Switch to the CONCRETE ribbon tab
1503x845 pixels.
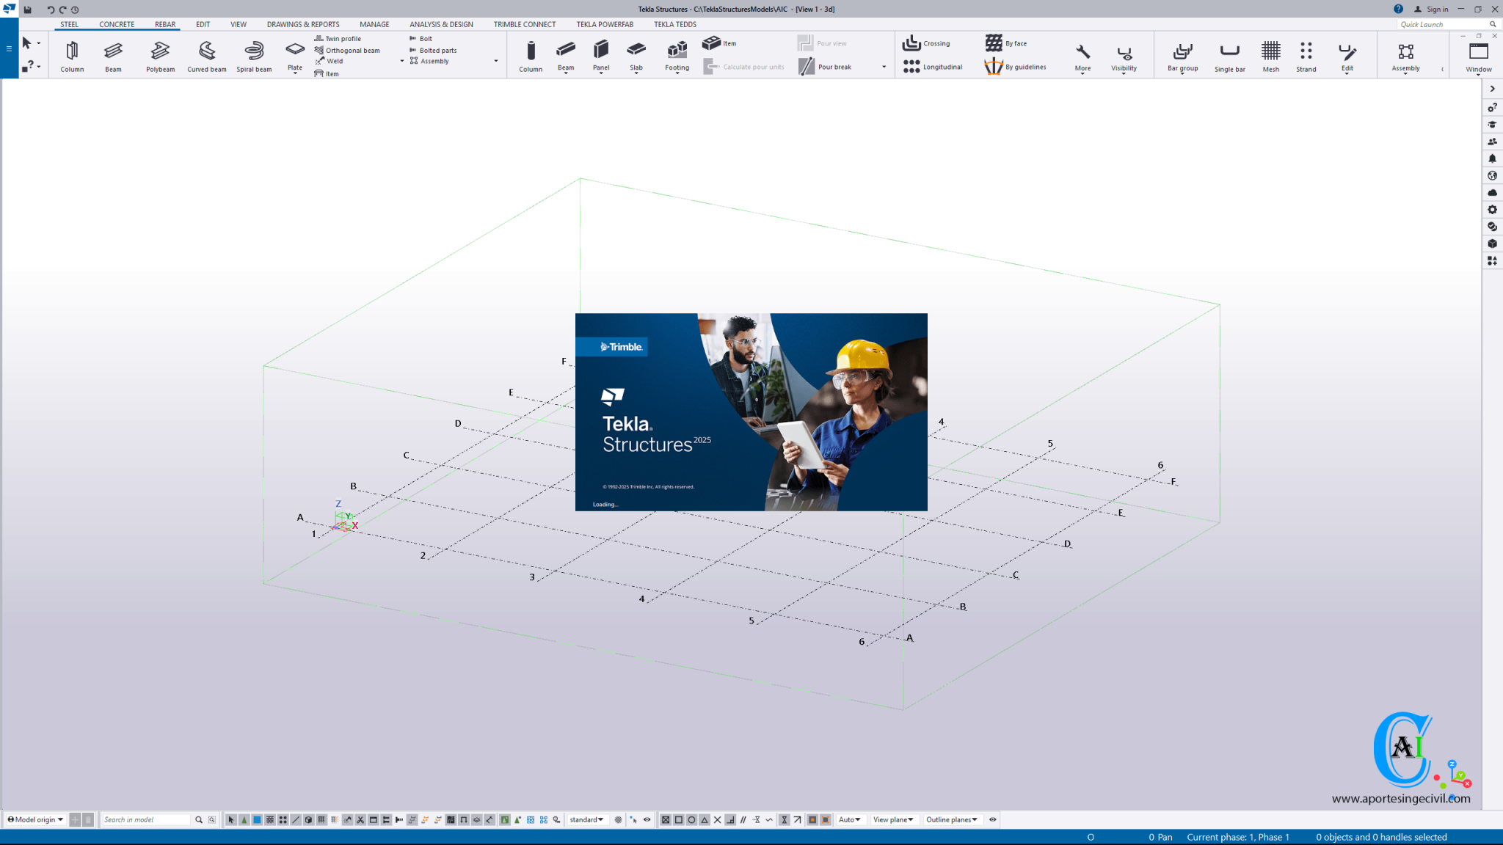tap(116, 24)
